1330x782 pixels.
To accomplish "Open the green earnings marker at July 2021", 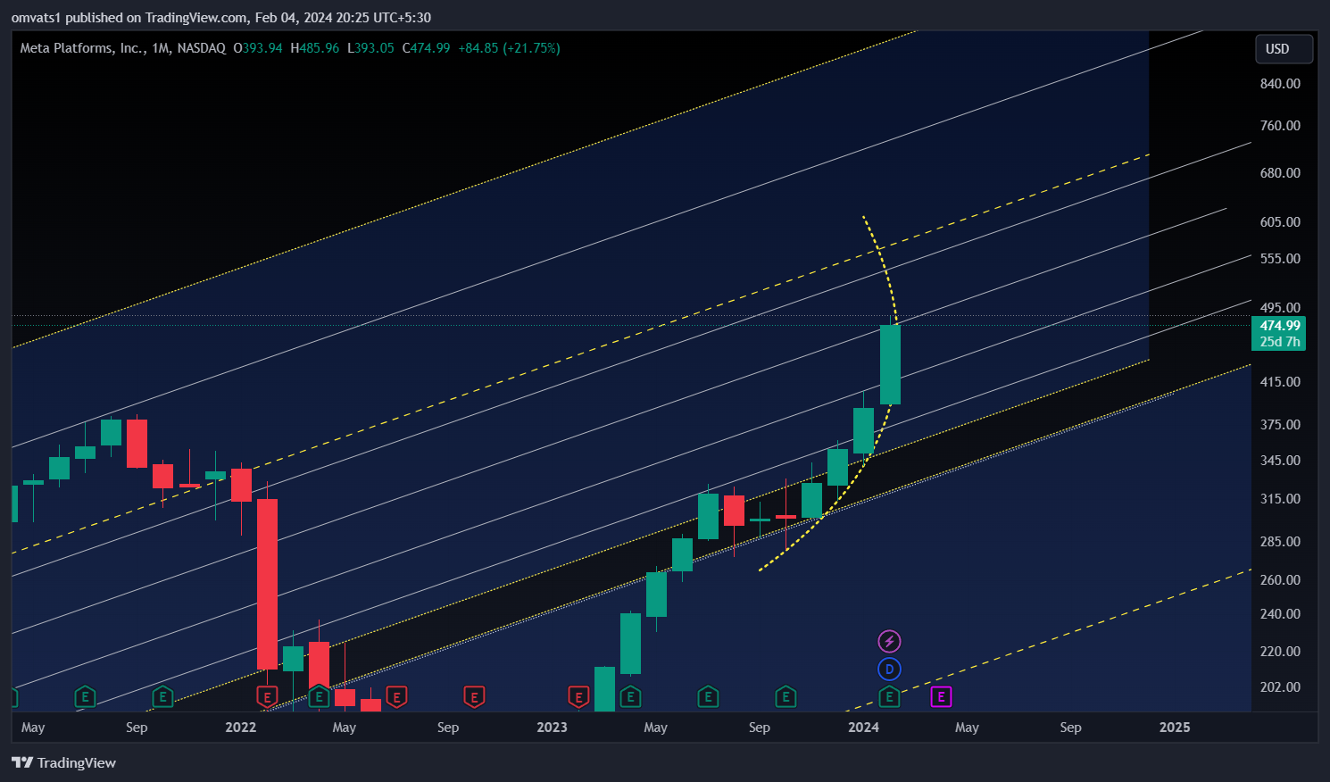I will 85,696.
